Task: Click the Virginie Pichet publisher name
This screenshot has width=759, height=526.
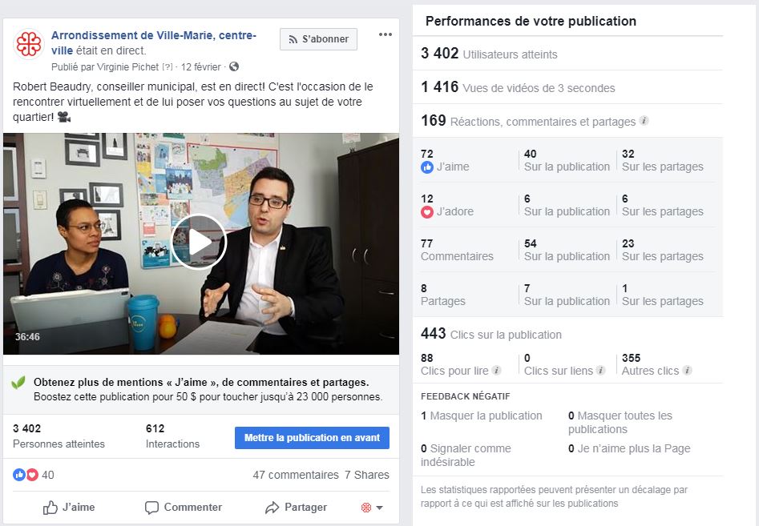Action: (x=127, y=66)
